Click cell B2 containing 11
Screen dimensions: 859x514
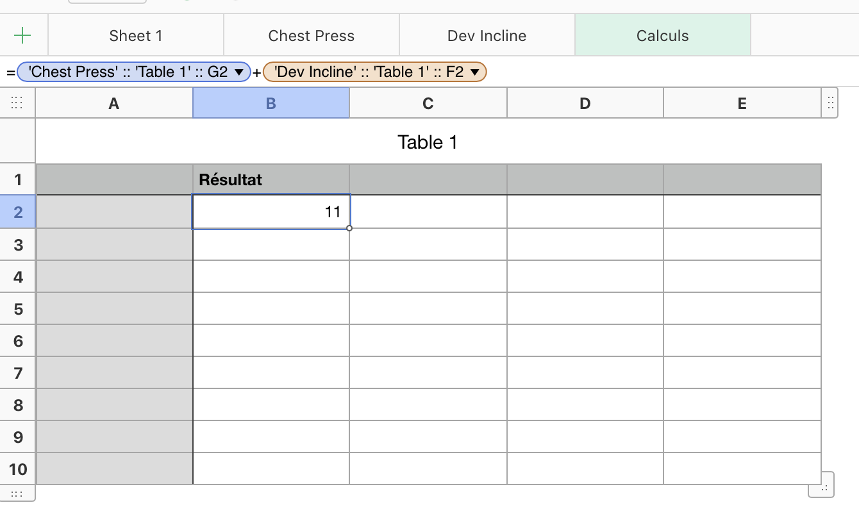point(271,211)
